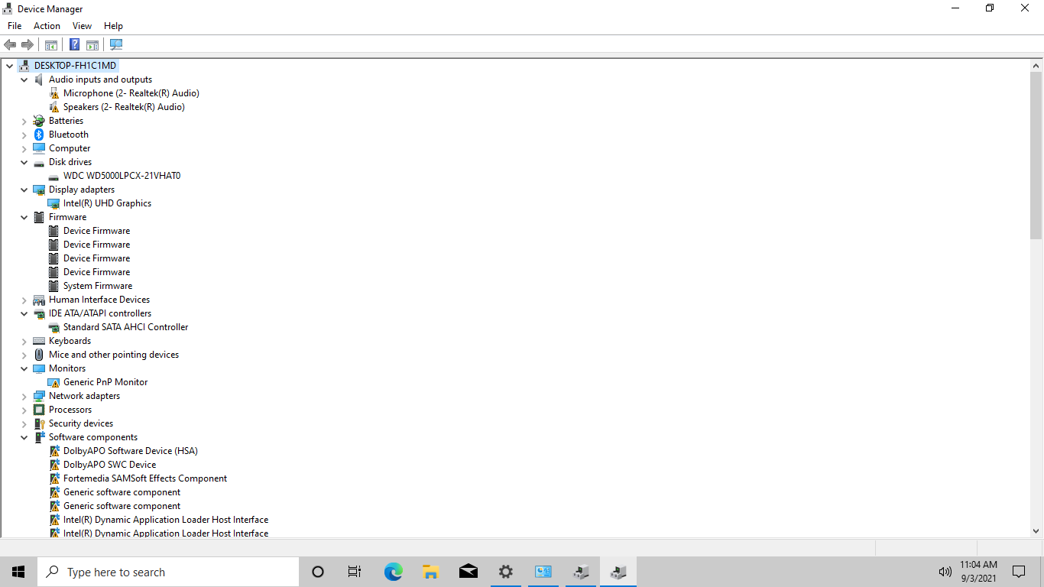This screenshot has height=587, width=1044.
Task: Expand the Processors node arrow
Action: coord(24,410)
